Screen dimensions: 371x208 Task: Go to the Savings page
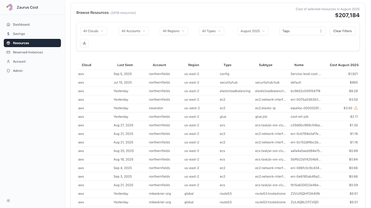pos(19,34)
